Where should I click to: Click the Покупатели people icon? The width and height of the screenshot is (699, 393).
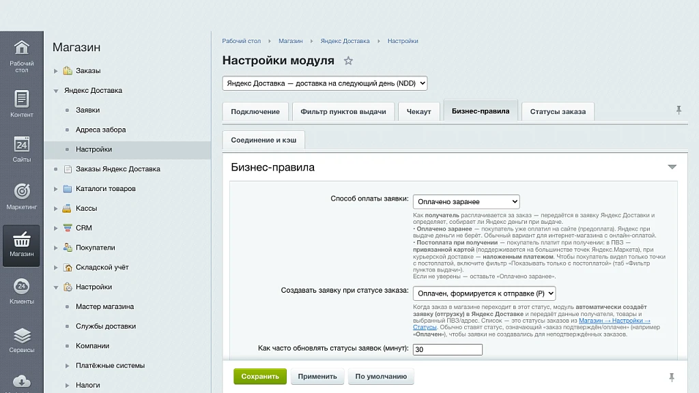68,247
